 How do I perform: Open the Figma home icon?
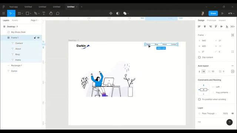coord(4,7)
